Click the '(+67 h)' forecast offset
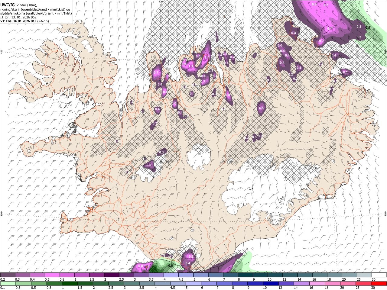The height and width of the screenshot is (290, 387). point(43,21)
